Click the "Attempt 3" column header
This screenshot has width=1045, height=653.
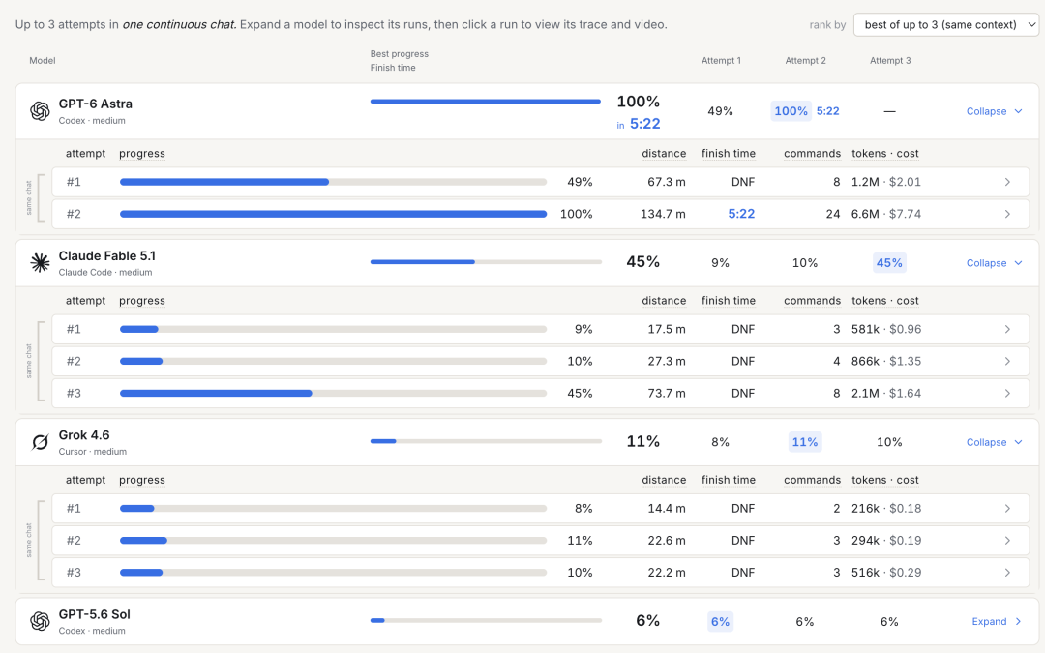click(890, 61)
